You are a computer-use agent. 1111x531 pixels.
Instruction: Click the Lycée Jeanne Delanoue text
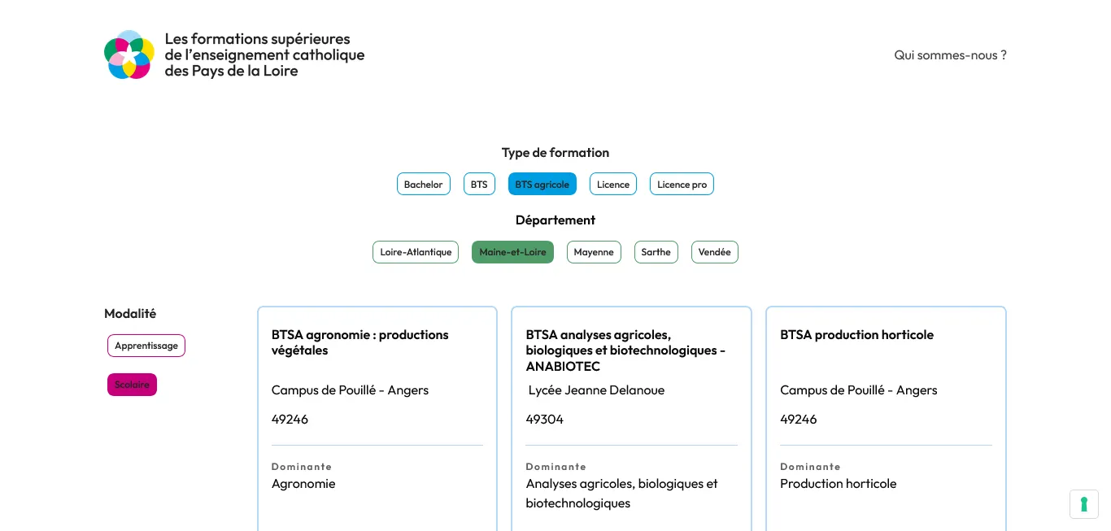pyautogui.click(x=596, y=390)
